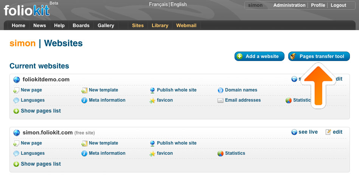This screenshot has height=192, width=359.
Task: Click Meta information info icon for foliokitdemo.com
Action: (x=84, y=100)
